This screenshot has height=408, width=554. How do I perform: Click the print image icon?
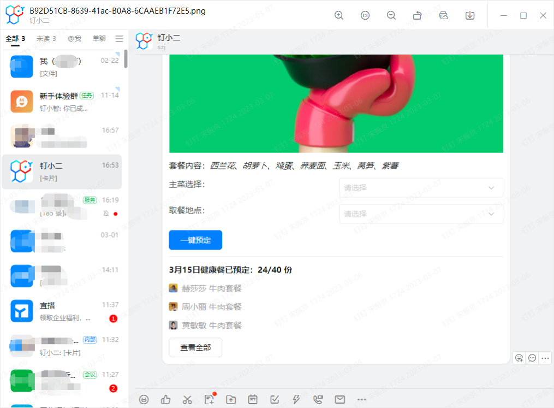[444, 15]
